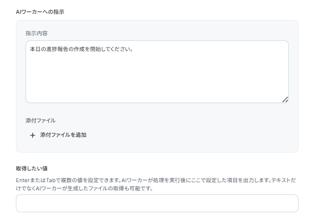Screen dimensions: 319x222
Task: Focus the 指示内容 instruction textarea
Action: point(157,71)
